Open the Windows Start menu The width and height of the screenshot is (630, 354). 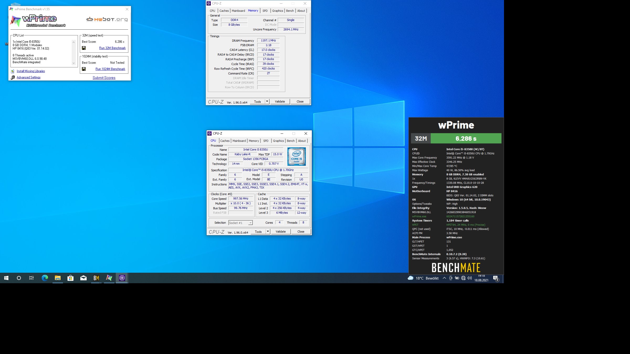[x=6, y=278]
